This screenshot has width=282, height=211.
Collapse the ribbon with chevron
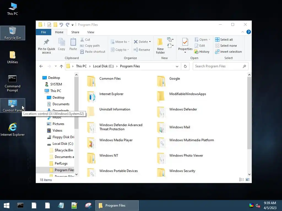(242, 32)
